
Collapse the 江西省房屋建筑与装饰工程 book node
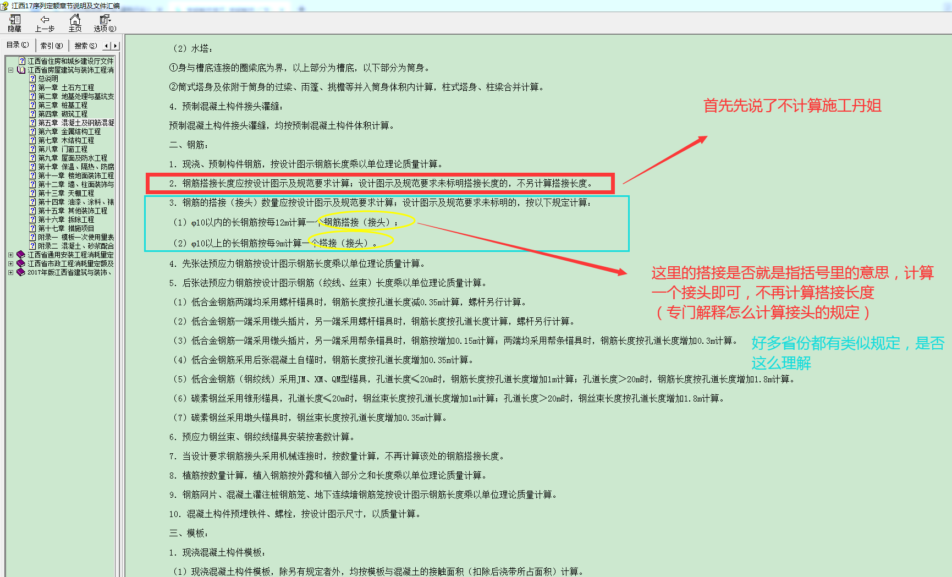point(10,70)
